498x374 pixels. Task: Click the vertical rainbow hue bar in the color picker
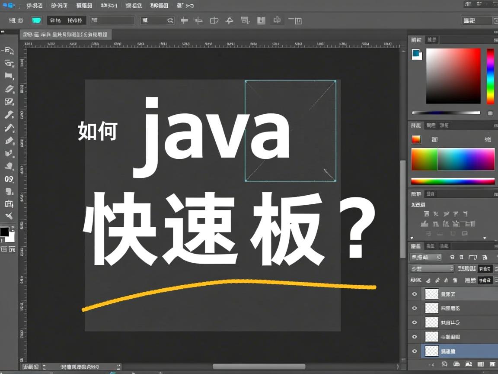click(490, 76)
